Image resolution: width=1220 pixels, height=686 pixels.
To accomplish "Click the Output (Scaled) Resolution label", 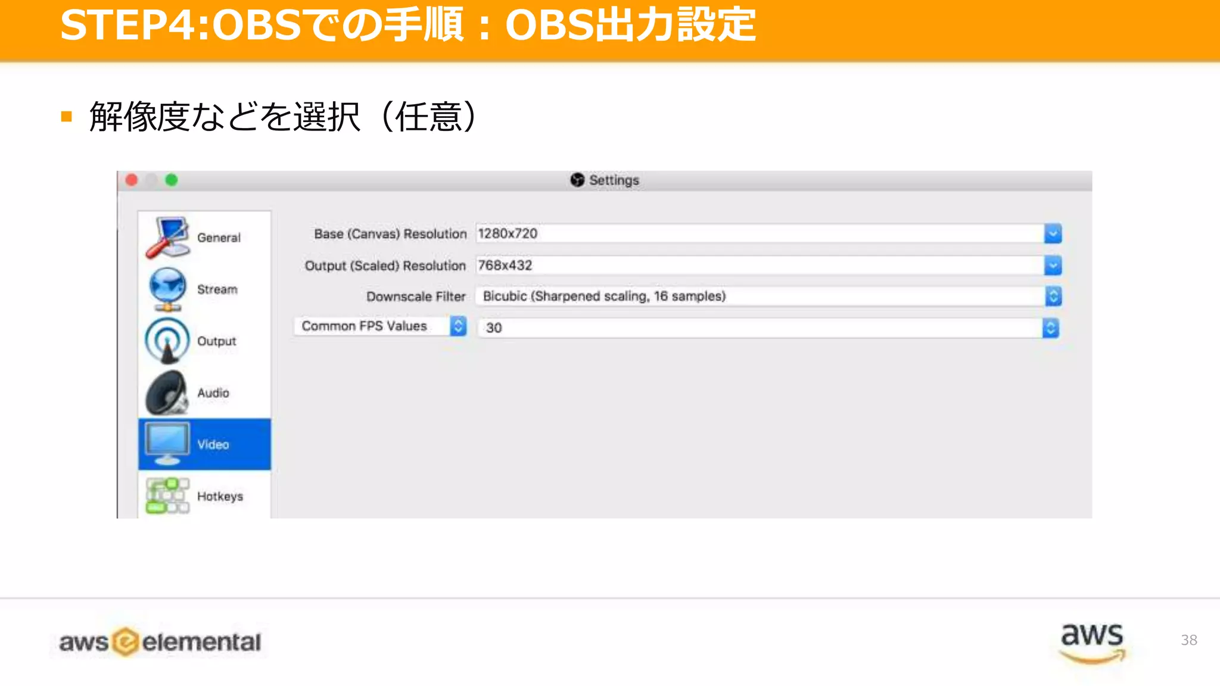I will click(385, 266).
